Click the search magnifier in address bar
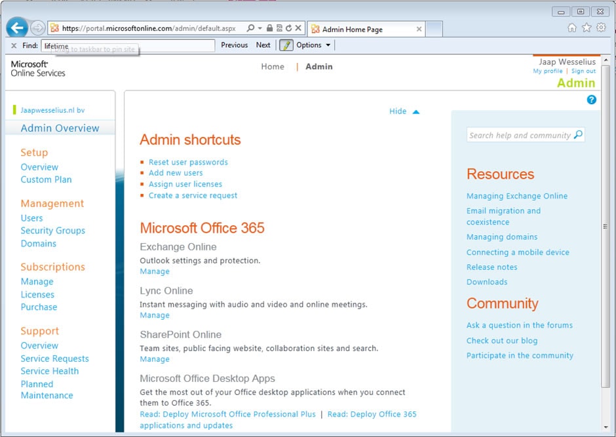This screenshot has height=437, width=616. 250,28
